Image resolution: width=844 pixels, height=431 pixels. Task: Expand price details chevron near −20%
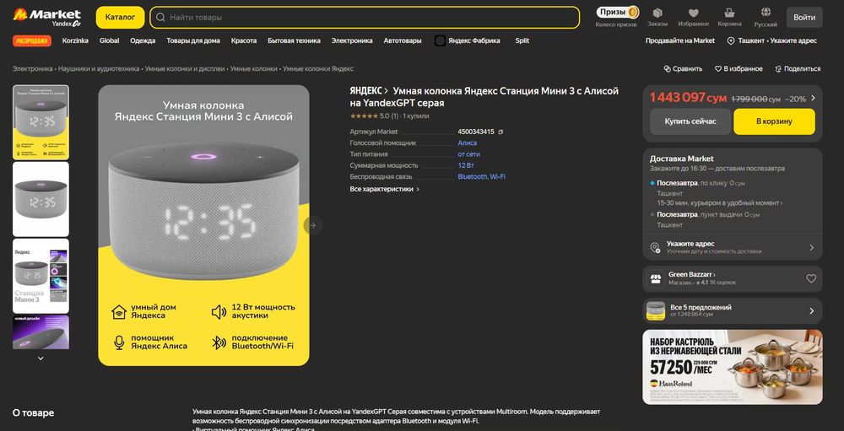tap(813, 98)
